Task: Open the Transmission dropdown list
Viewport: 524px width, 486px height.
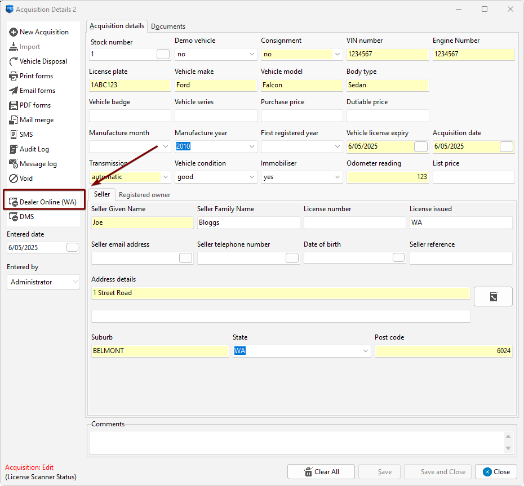Action: click(166, 177)
